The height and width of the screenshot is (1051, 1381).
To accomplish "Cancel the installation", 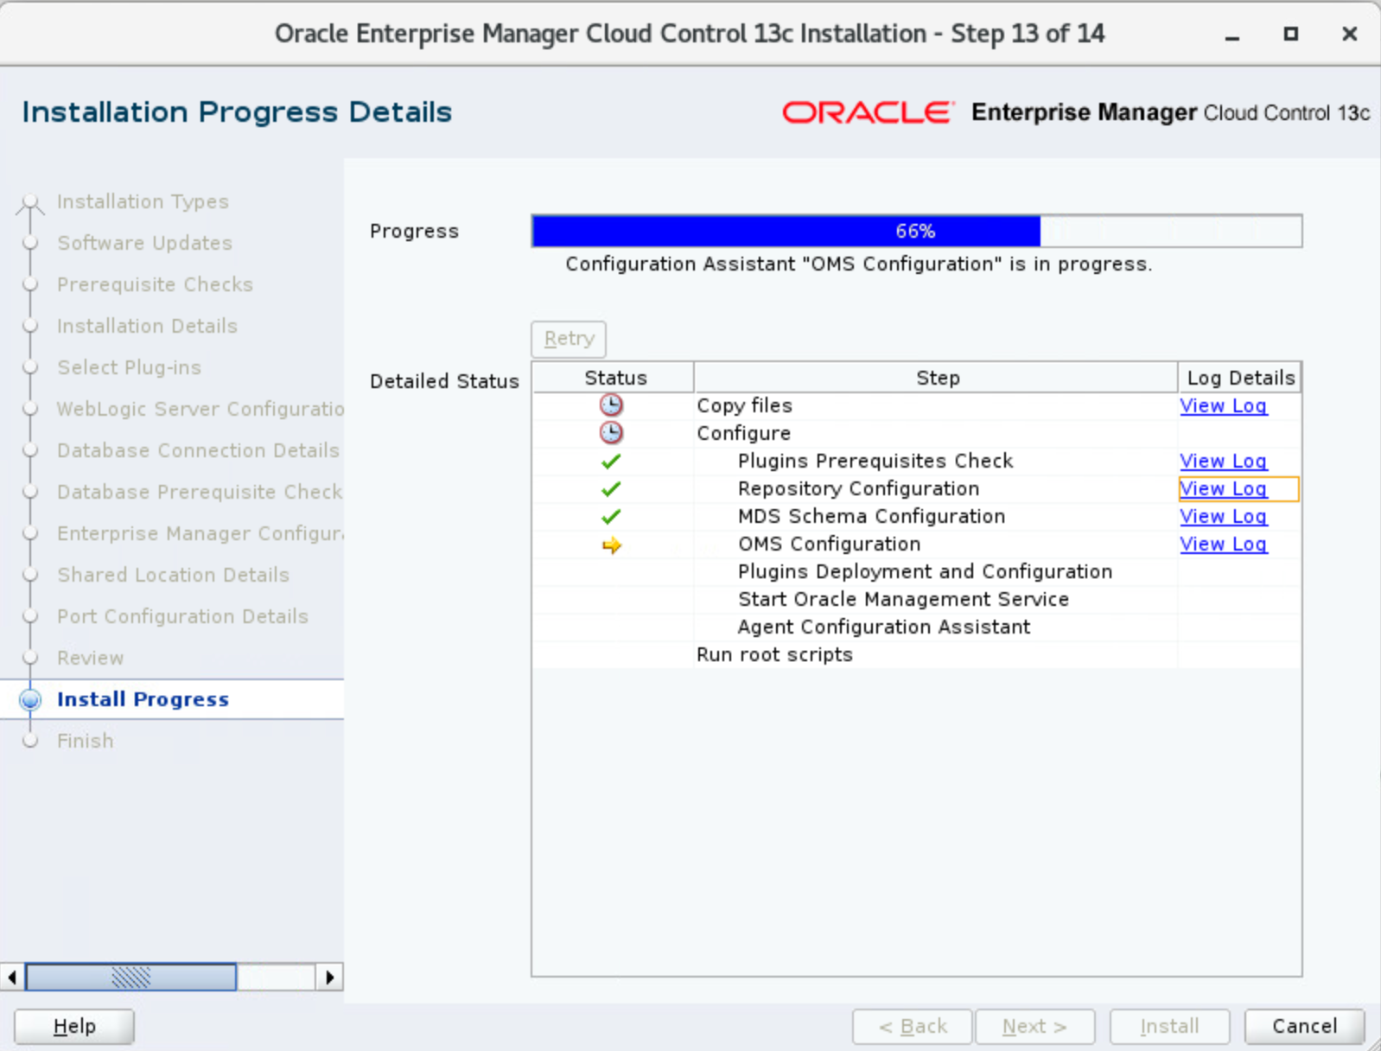I will [x=1304, y=1026].
